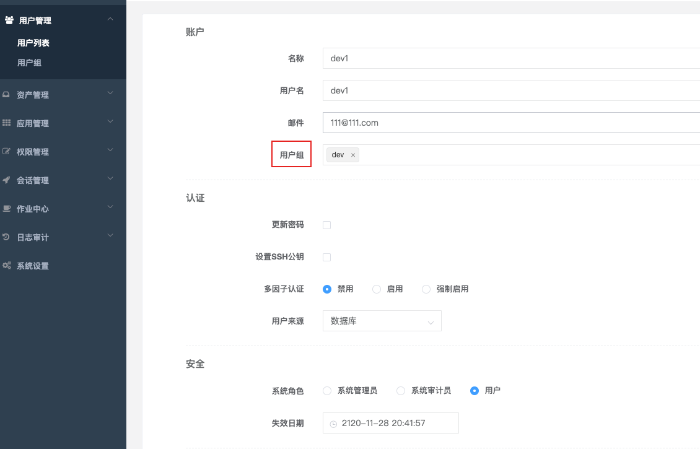
Task: Click the 用户组 tag select field
Action: coord(511,155)
